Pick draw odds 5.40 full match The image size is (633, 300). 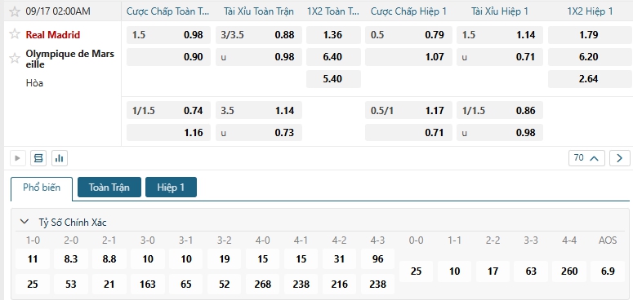pyautogui.click(x=333, y=79)
